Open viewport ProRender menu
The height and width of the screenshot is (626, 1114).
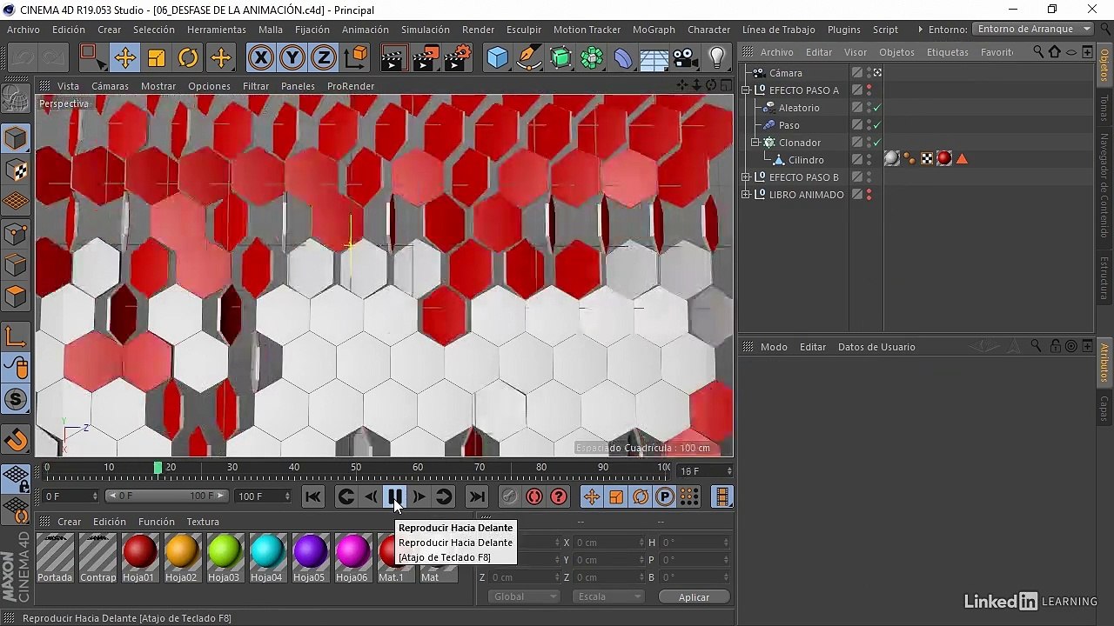pos(351,86)
